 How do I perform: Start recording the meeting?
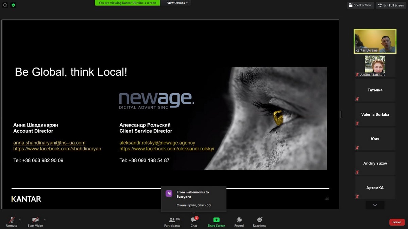[x=239, y=222]
